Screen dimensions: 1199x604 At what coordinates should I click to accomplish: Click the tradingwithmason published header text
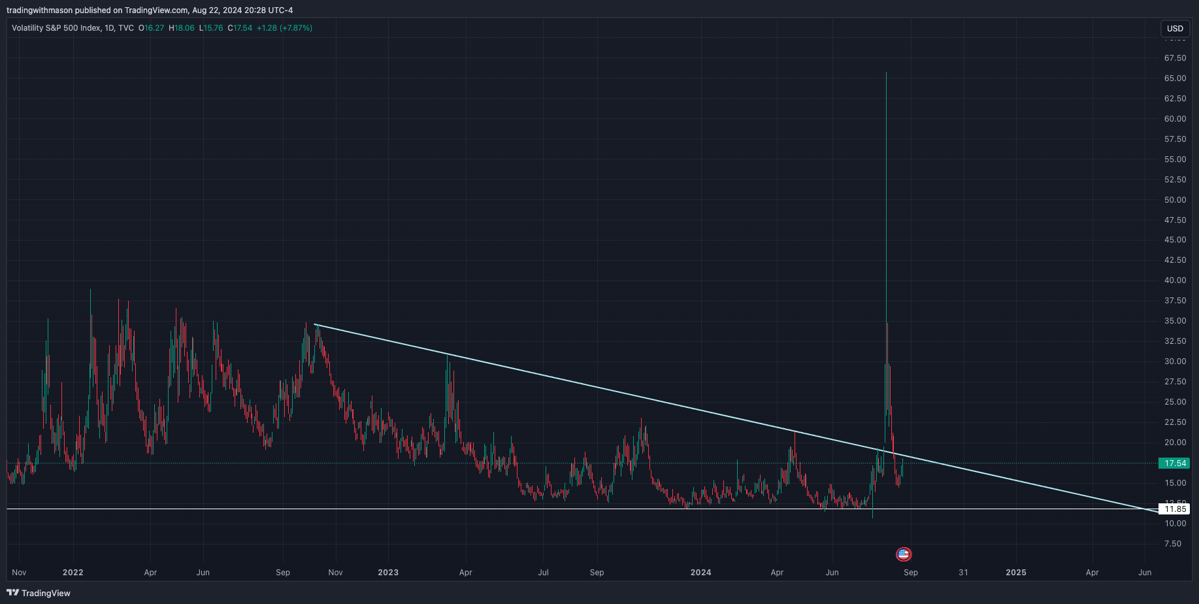click(x=150, y=10)
